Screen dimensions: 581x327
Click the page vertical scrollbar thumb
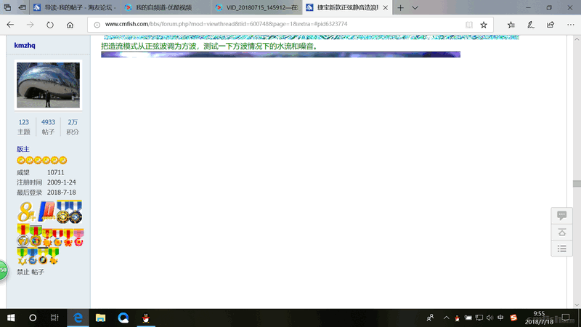click(577, 184)
